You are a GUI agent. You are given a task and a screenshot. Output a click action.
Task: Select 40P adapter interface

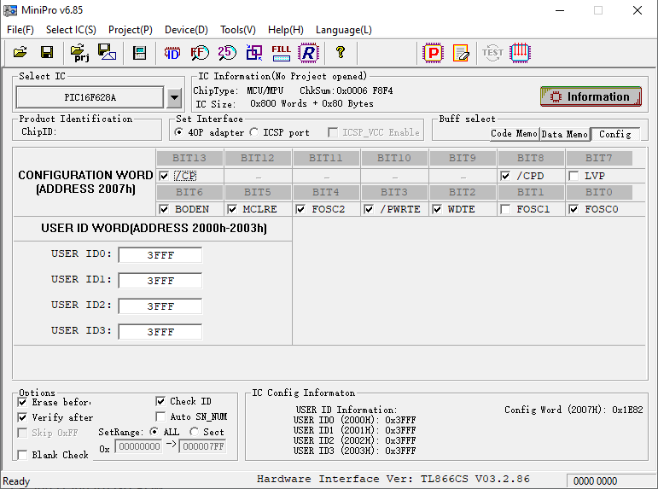178,132
